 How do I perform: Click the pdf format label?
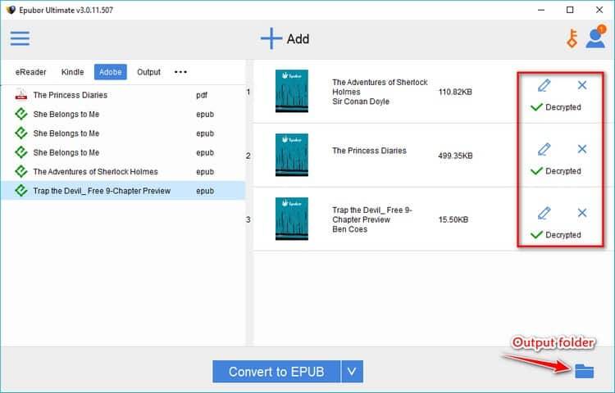pyautogui.click(x=202, y=95)
